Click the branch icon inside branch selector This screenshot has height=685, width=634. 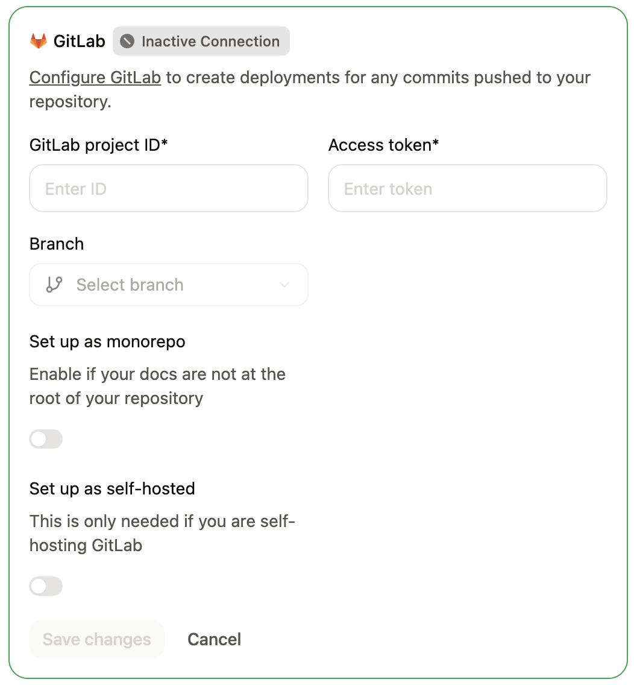pyautogui.click(x=54, y=284)
